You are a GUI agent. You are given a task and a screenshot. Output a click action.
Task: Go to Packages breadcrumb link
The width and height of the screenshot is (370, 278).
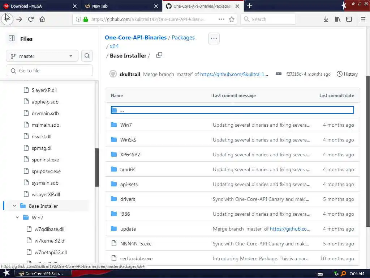tap(183, 38)
